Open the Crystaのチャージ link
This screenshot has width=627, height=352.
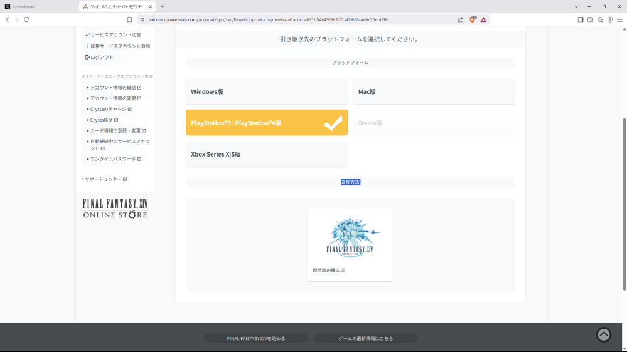pyautogui.click(x=109, y=109)
